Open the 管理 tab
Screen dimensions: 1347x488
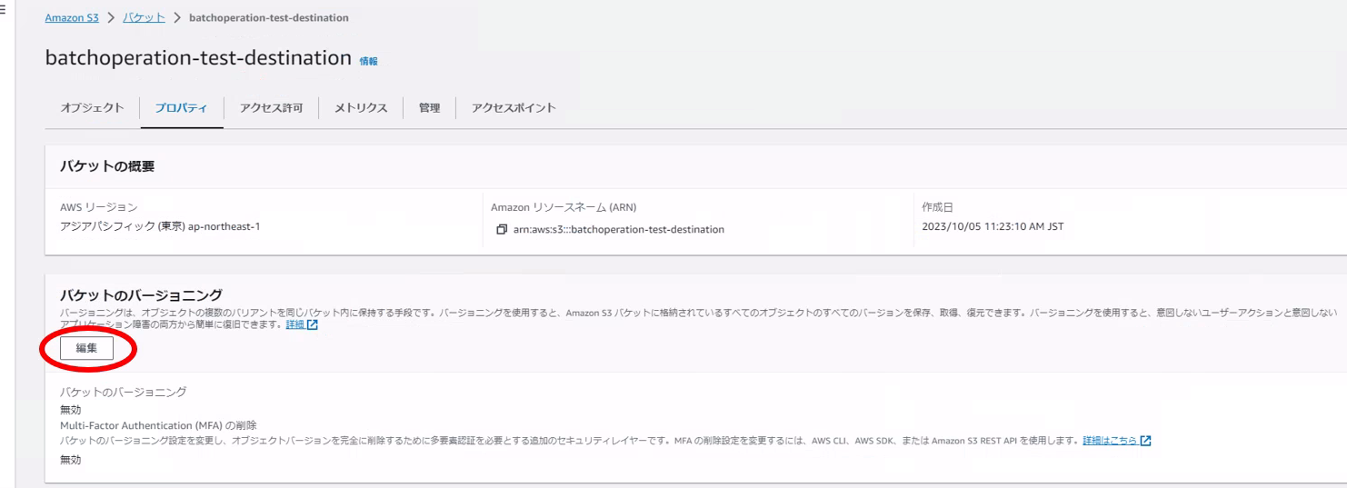click(x=429, y=108)
